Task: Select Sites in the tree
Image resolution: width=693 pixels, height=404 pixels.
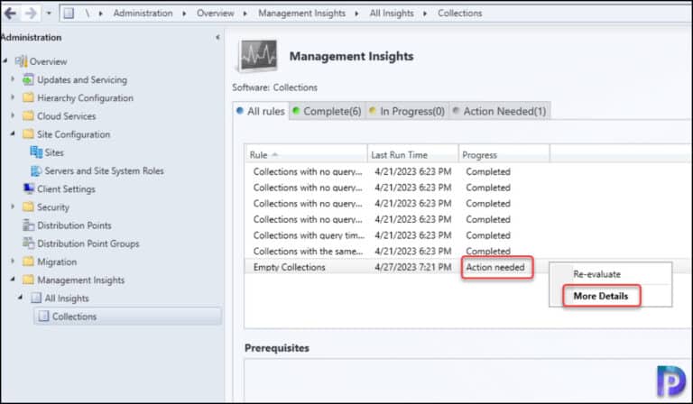Action: [54, 152]
